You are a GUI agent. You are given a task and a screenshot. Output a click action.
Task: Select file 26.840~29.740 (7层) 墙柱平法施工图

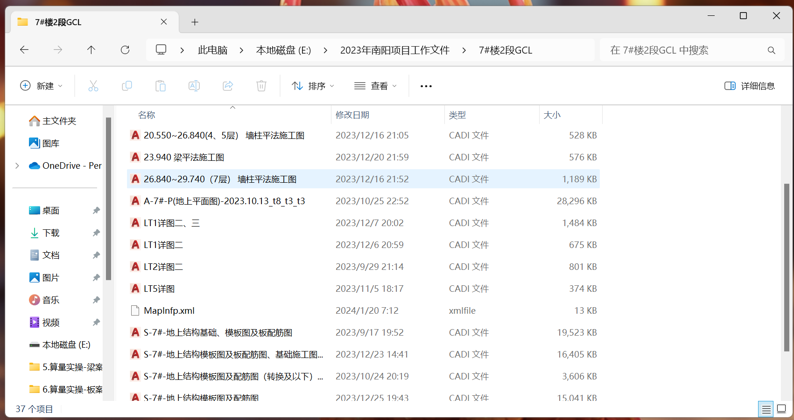click(363, 179)
